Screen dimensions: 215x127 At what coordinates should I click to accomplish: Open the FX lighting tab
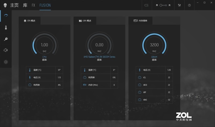pos(33,5)
